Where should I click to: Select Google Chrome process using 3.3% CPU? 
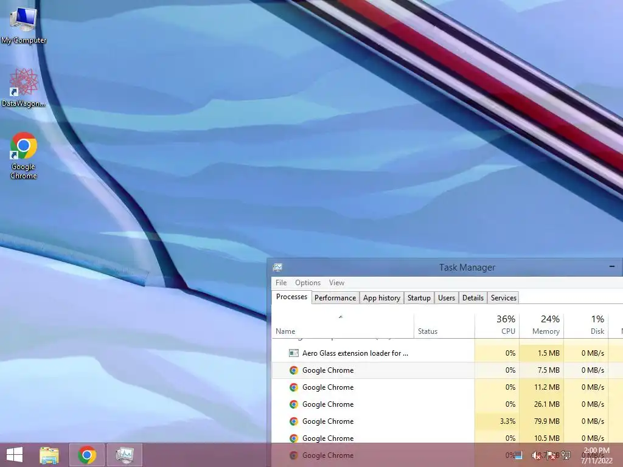tap(447, 421)
